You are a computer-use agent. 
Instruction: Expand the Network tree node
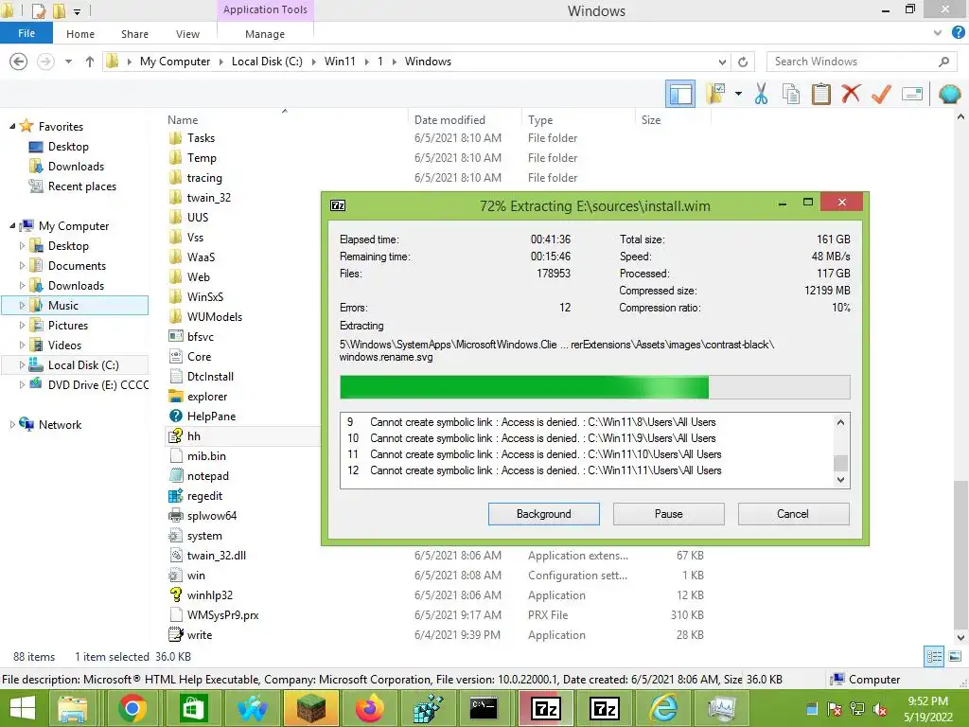(12, 424)
